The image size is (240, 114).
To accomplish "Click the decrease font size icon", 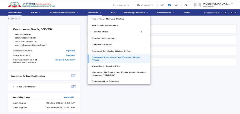I will [163, 5].
